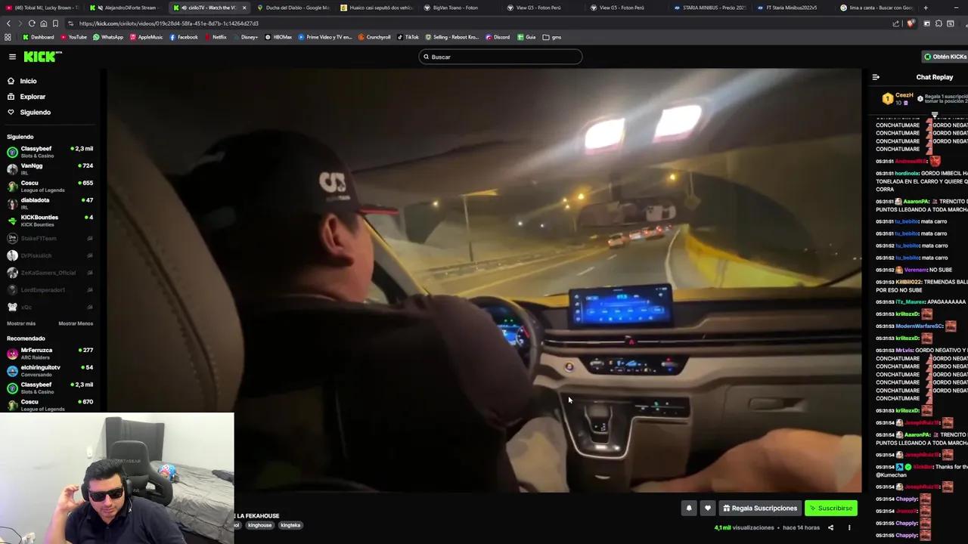The height and width of the screenshot is (544, 968).
Task: Reload the current page
Action: tap(32, 23)
